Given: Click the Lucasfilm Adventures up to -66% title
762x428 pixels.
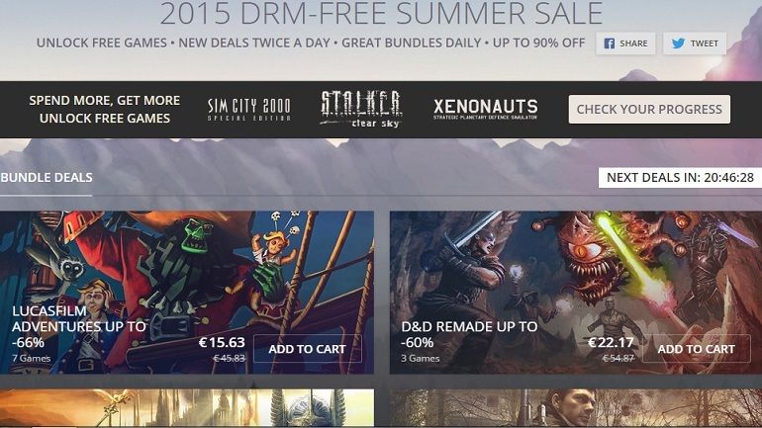Looking at the screenshot, I should coord(79,326).
